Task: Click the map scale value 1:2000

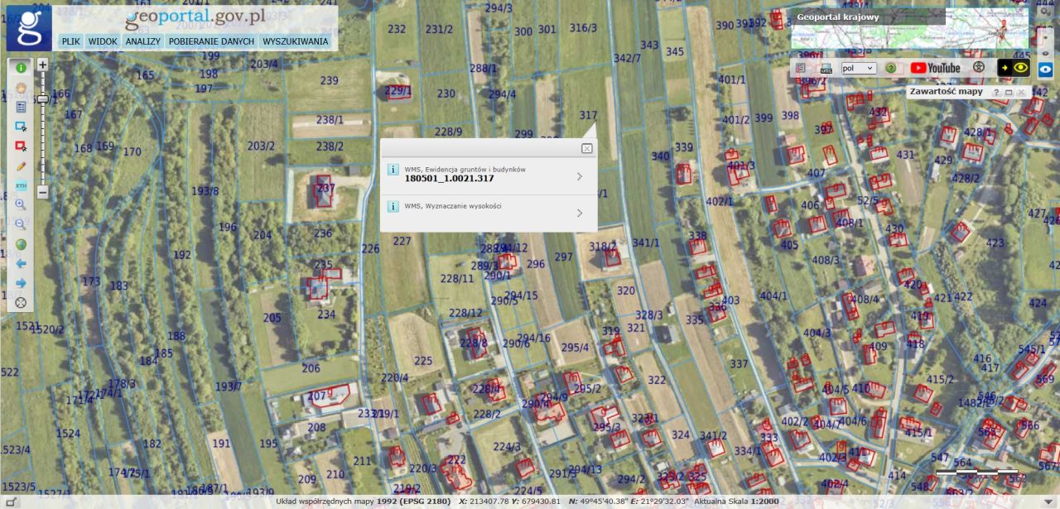Action: 764,502
